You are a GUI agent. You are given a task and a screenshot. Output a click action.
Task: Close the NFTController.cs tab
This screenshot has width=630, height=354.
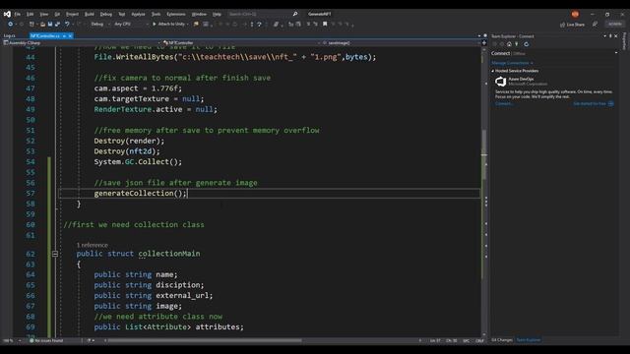pyautogui.click(x=70, y=35)
